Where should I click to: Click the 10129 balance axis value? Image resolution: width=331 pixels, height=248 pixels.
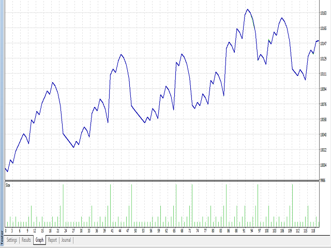click(323, 58)
